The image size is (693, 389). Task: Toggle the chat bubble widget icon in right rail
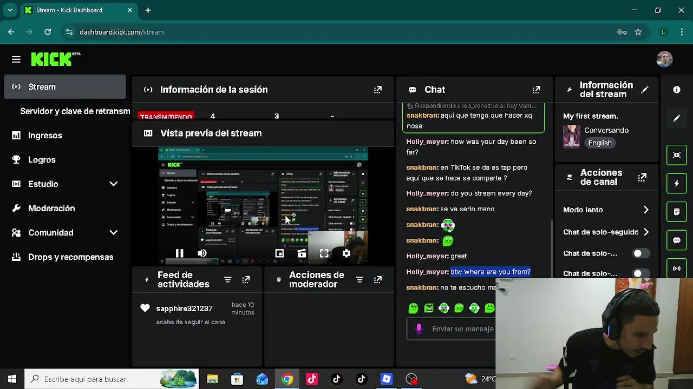(677, 240)
